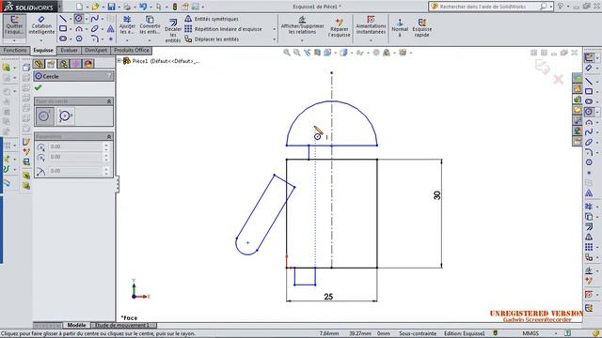Click Esquisse rapide tool
Screen dimensions: 602x338
click(421, 27)
